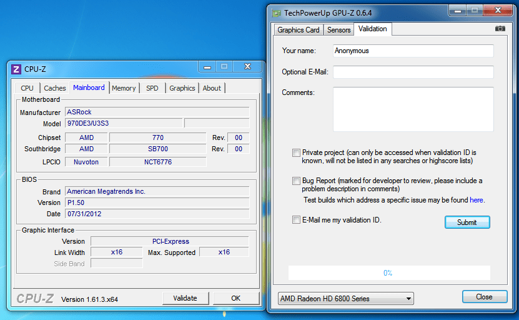
Task: Switch to the Sensors tab in GPU-Z
Action: pyautogui.click(x=339, y=30)
